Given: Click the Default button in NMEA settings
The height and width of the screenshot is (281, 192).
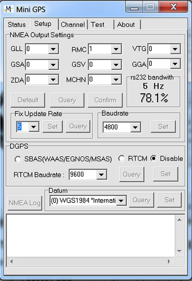Looking at the screenshot, I should coord(28,100).
